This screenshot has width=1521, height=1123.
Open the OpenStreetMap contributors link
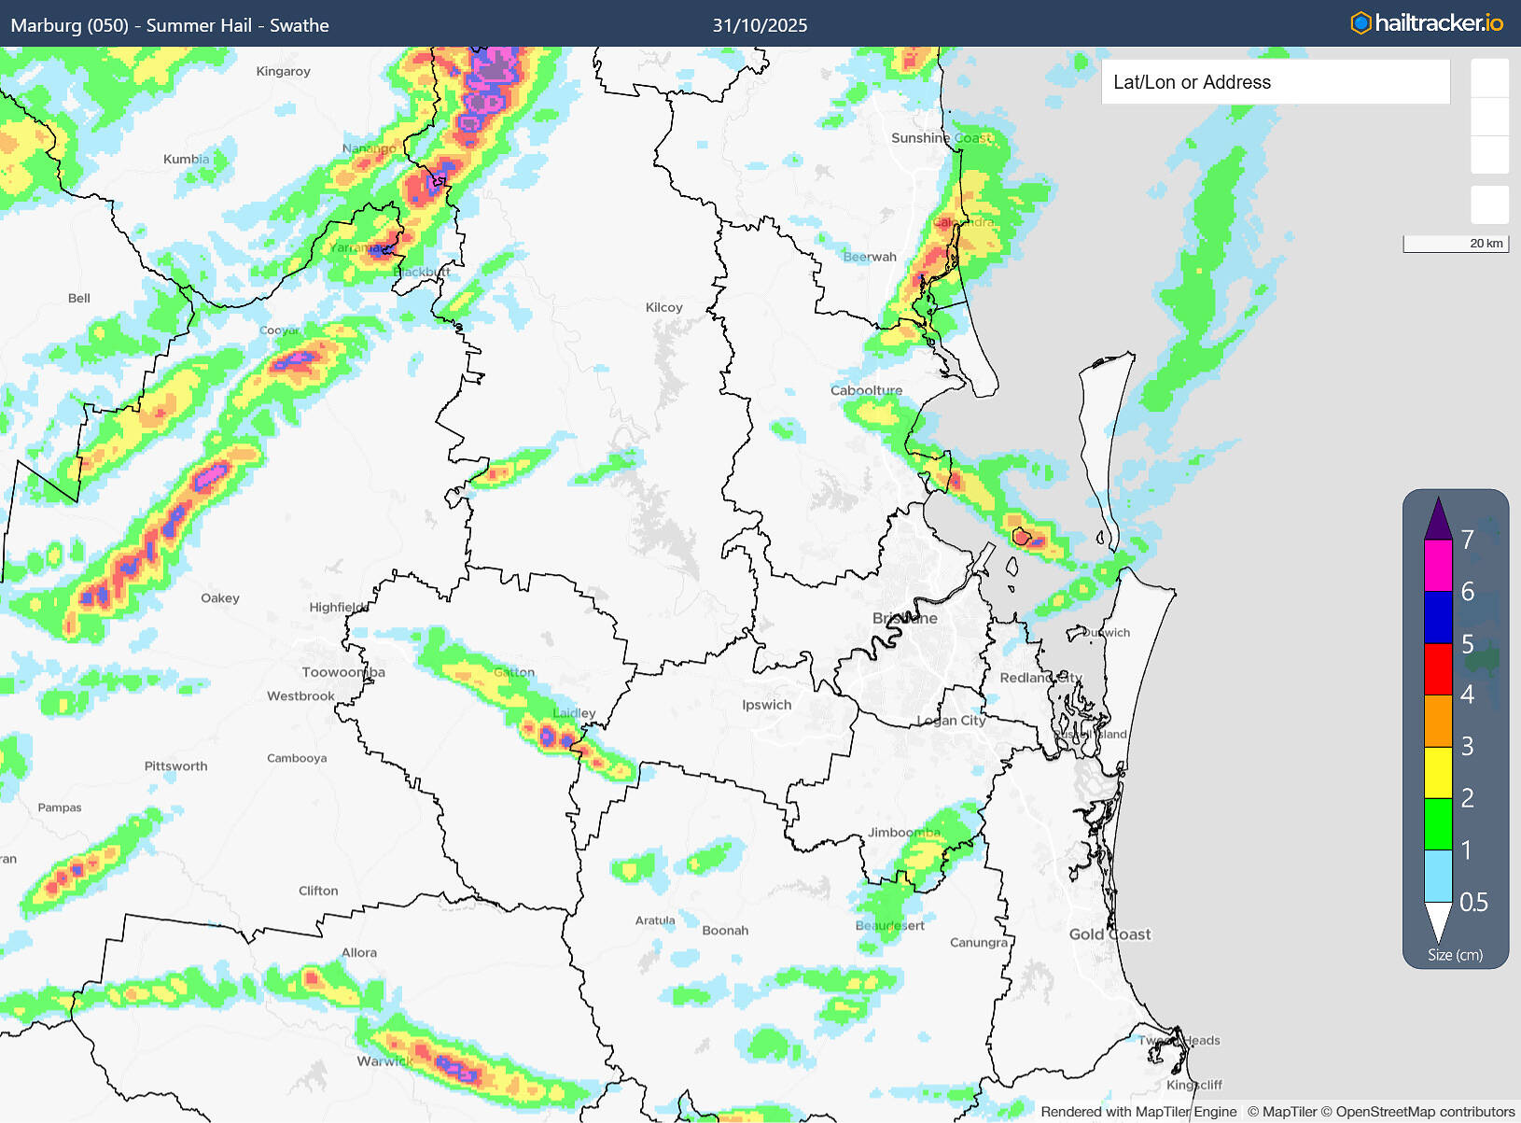point(1424,1112)
